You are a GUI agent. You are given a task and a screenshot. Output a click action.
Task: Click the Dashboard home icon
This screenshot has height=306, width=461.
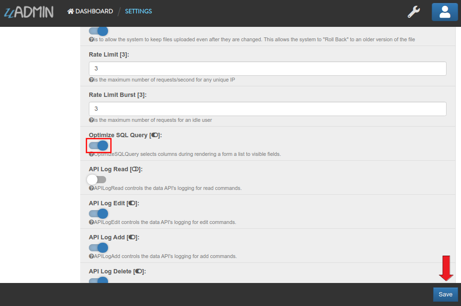pyautogui.click(x=70, y=11)
